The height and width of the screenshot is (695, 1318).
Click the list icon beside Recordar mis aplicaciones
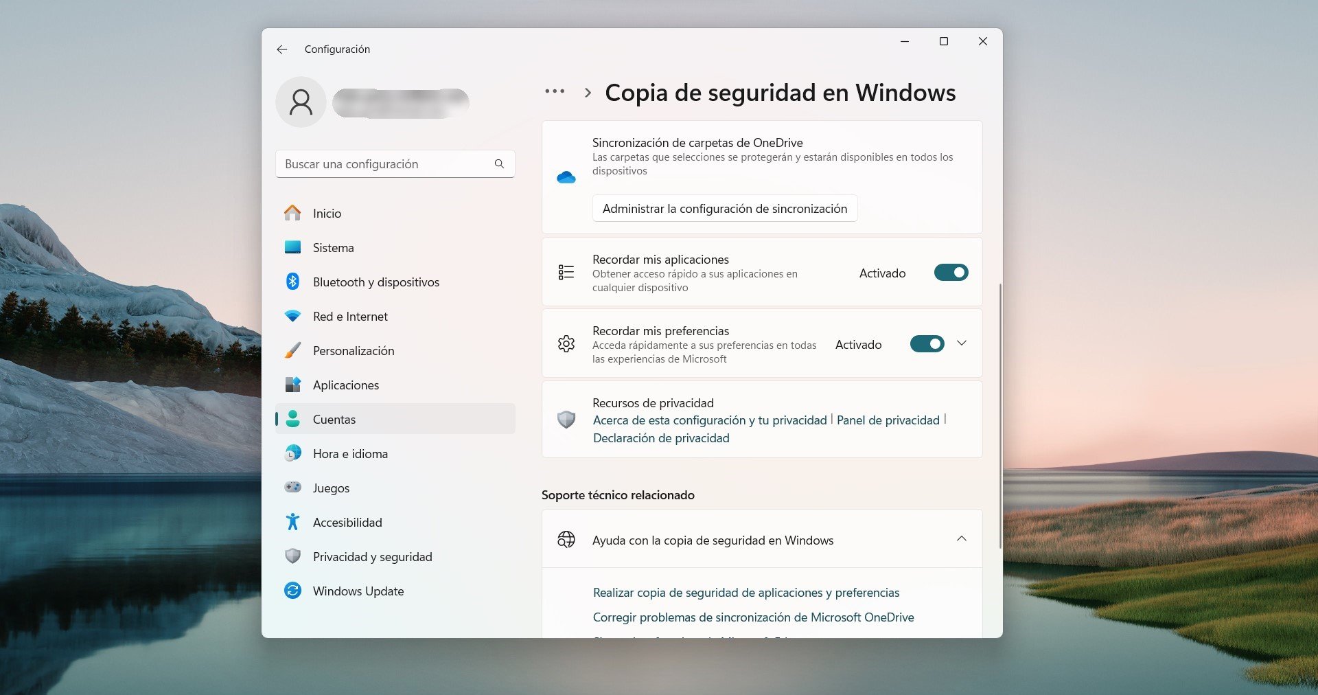[x=566, y=272]
